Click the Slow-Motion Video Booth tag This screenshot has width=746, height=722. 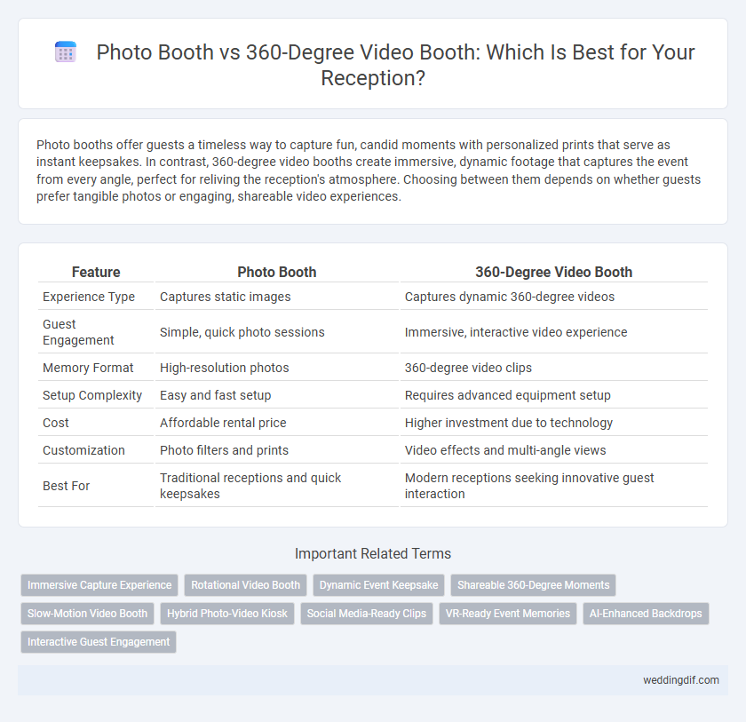88,614
